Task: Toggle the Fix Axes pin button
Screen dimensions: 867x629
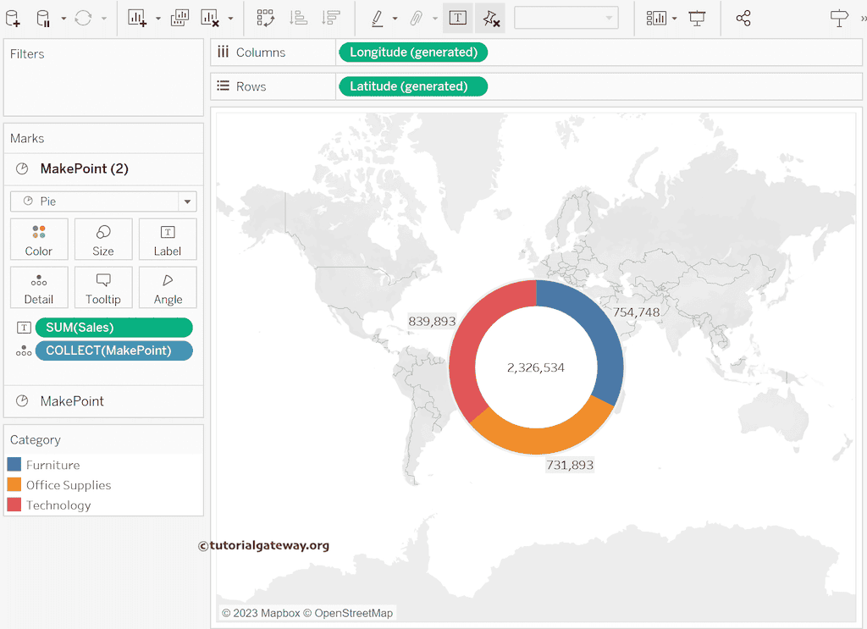Action: (x=490, y=18)
